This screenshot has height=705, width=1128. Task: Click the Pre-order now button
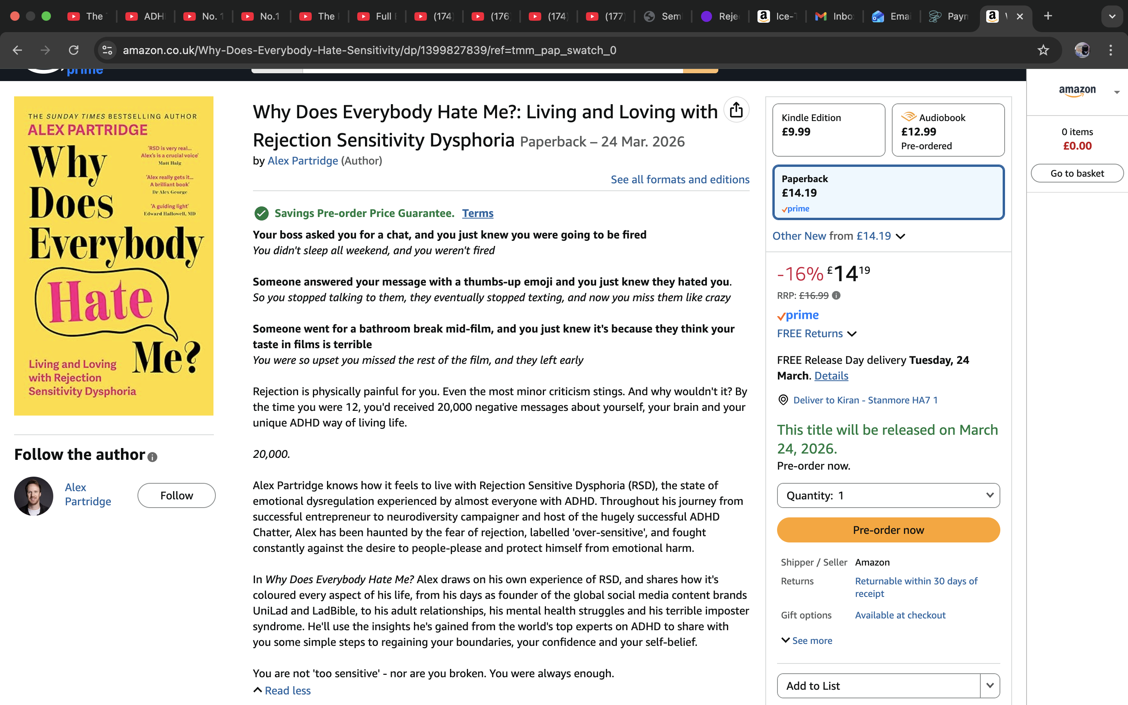tap(888, 530)
